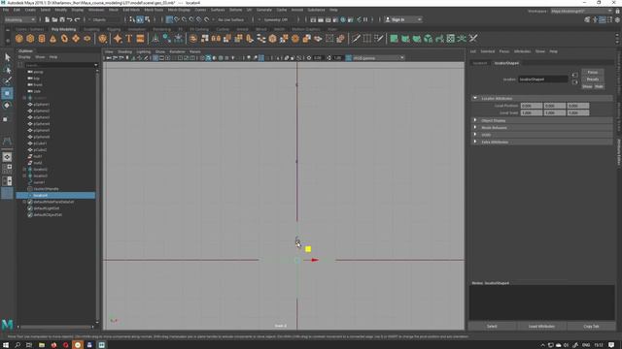This screenshot has width=622, height=349.
Task: Toggle snap to grids icon
Action: [x=169, y=19]
